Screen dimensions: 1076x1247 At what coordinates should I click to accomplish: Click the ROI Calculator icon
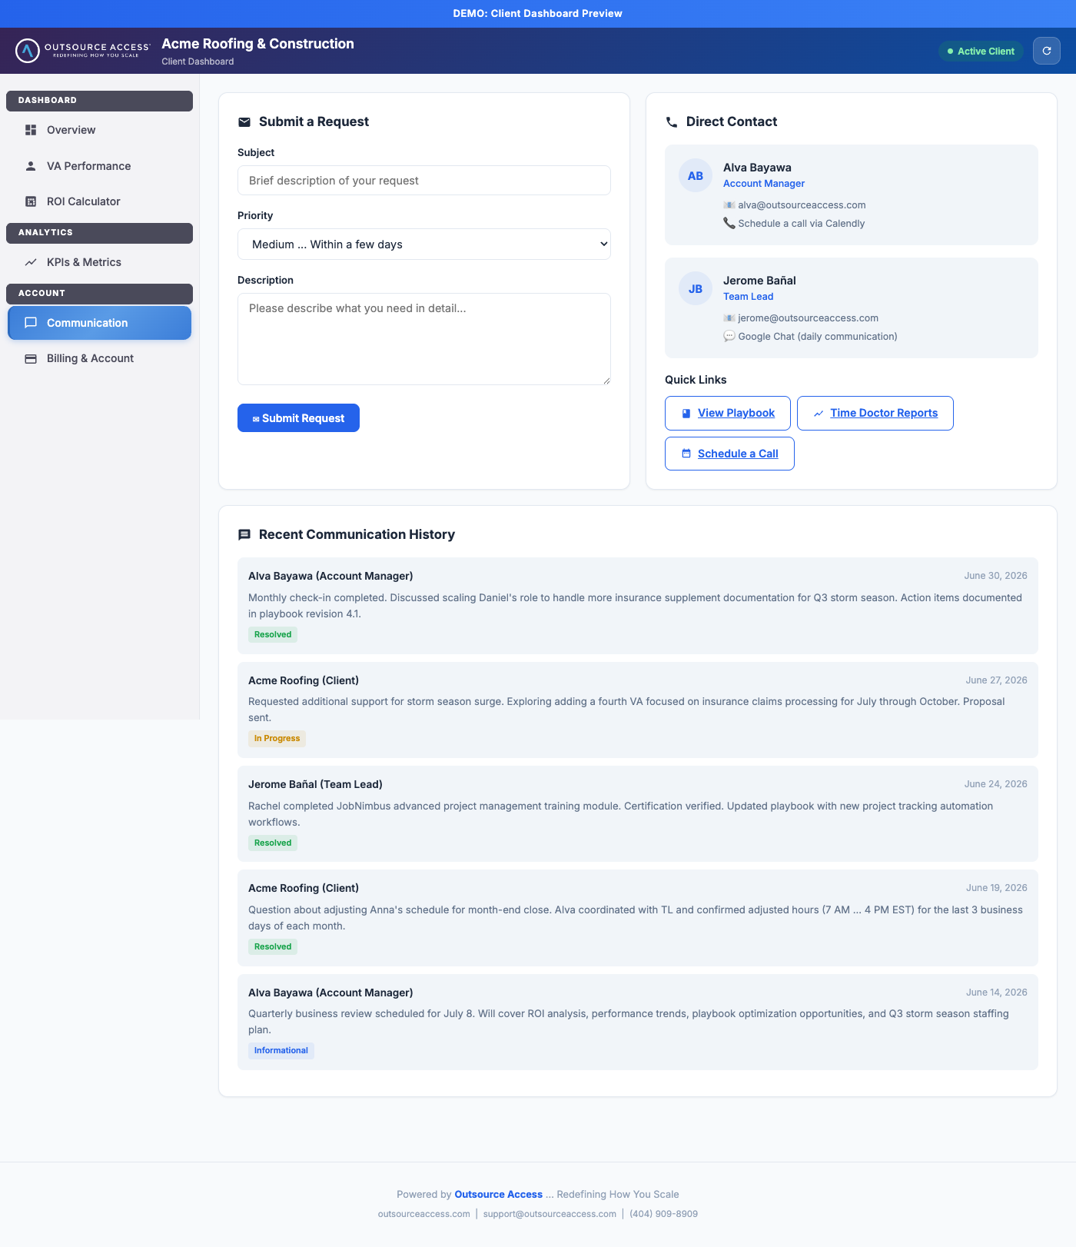[31, 201]
